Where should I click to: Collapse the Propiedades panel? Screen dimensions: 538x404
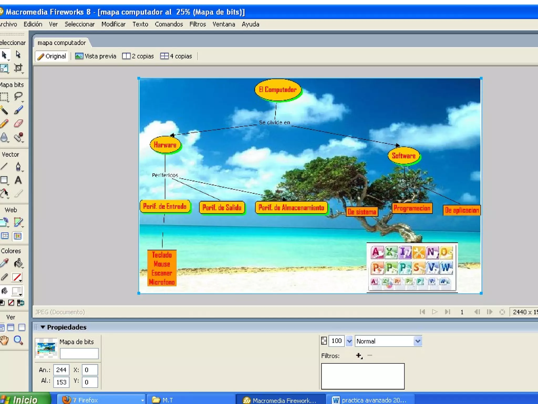pyautogui.click(x=43, y=327)
